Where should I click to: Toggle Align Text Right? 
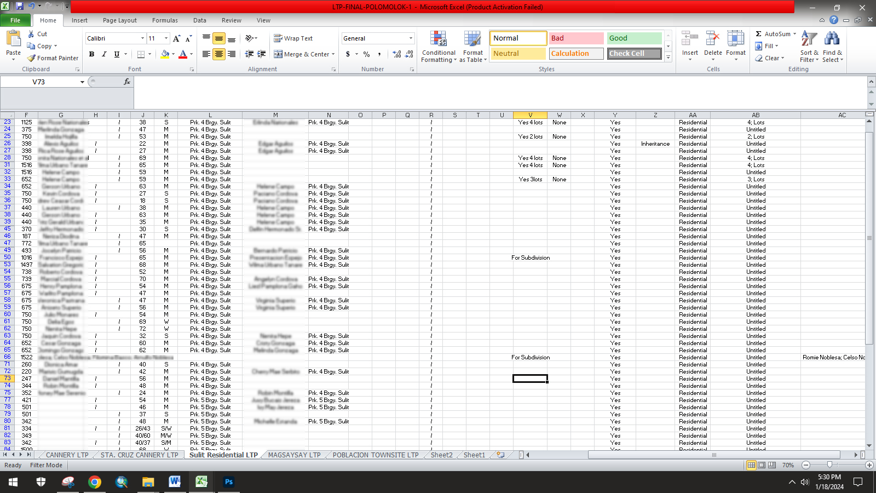point(232,54)
